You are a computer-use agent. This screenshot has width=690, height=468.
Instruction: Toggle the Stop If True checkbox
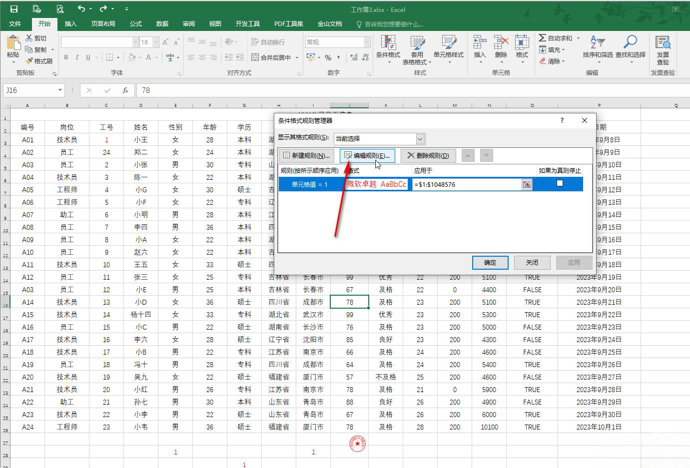tap(560, 183)
